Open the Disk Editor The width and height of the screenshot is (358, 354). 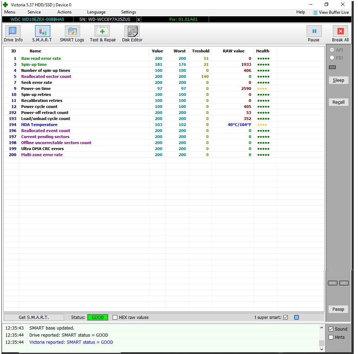(x=132, y=31)
